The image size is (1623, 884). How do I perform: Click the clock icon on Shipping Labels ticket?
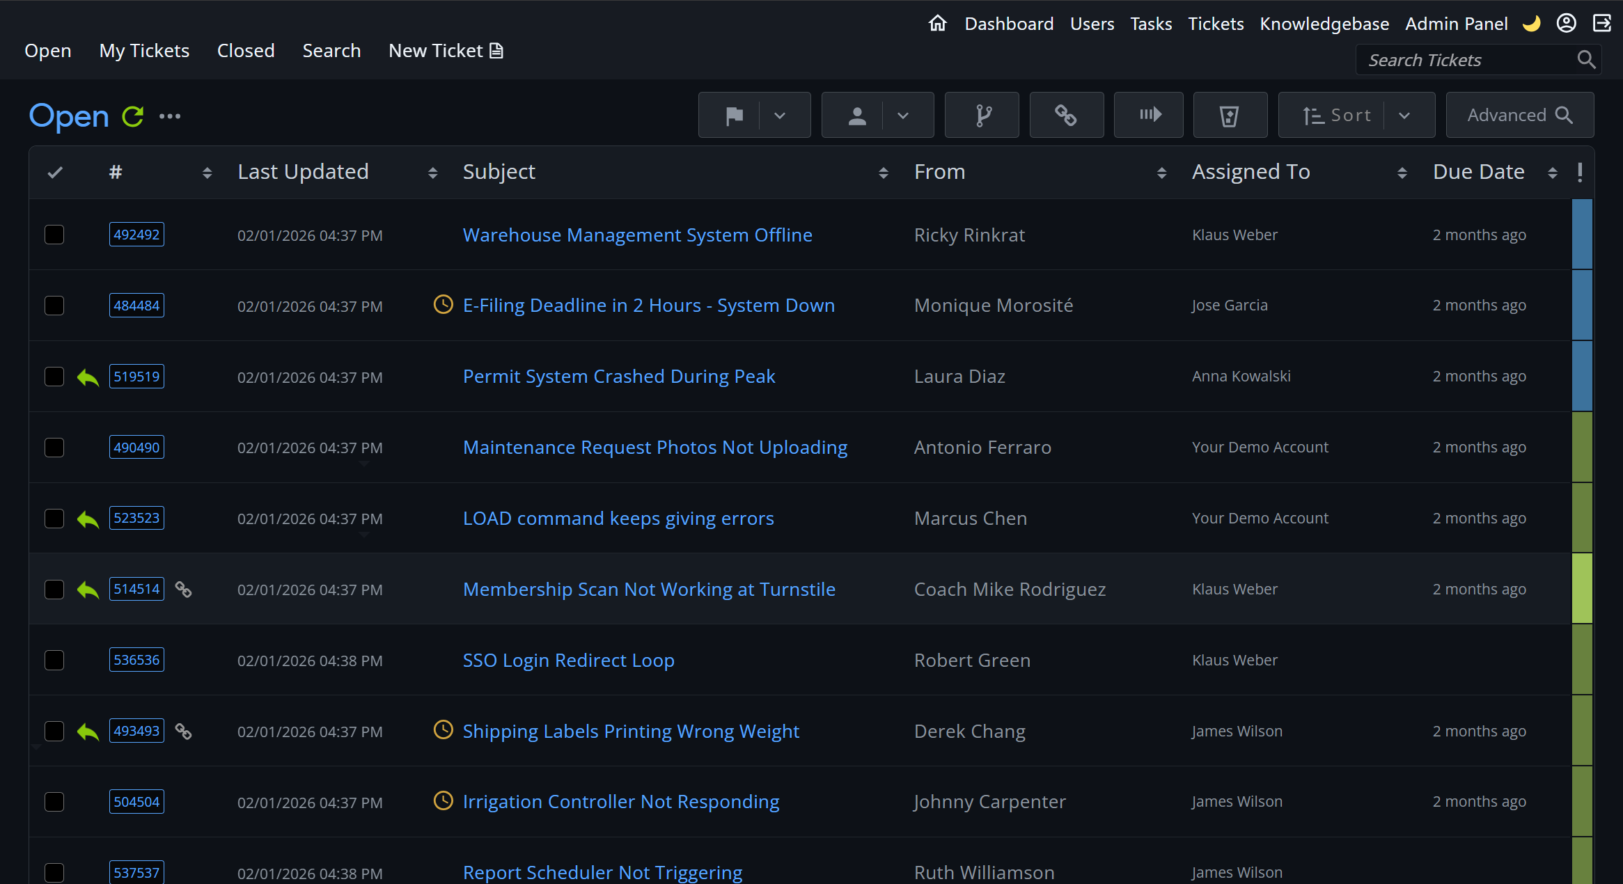coord(443,730)
